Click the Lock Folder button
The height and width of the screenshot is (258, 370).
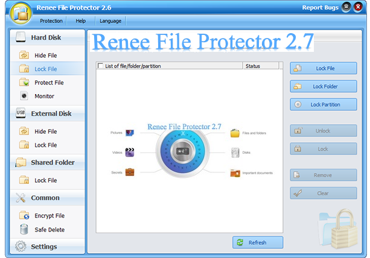(x=324, y=86)
